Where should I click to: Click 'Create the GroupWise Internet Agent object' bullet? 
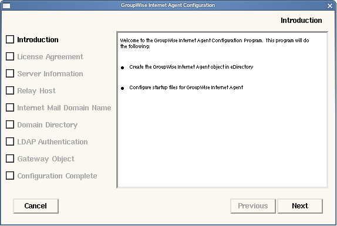(x=191, y=67)
